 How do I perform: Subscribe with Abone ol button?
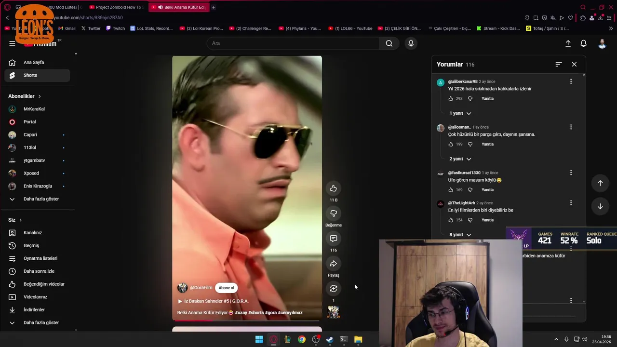pyautogui.click(x=226, y=288)
